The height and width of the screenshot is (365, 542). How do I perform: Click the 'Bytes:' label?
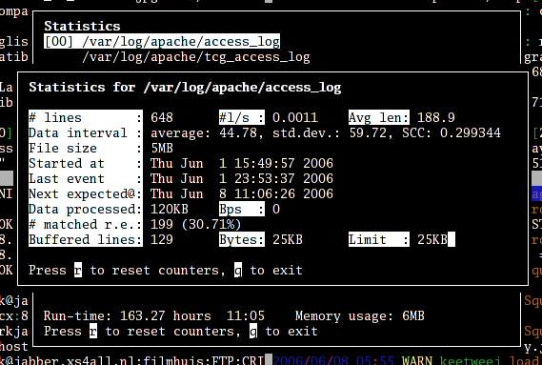tap(242, 239)
